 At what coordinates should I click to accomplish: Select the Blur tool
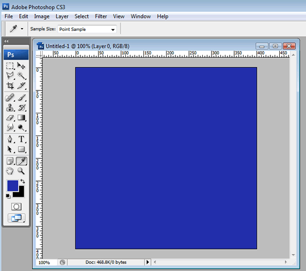click(10, 128)
